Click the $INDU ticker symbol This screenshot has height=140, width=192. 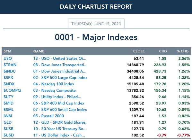coord(10,71)
